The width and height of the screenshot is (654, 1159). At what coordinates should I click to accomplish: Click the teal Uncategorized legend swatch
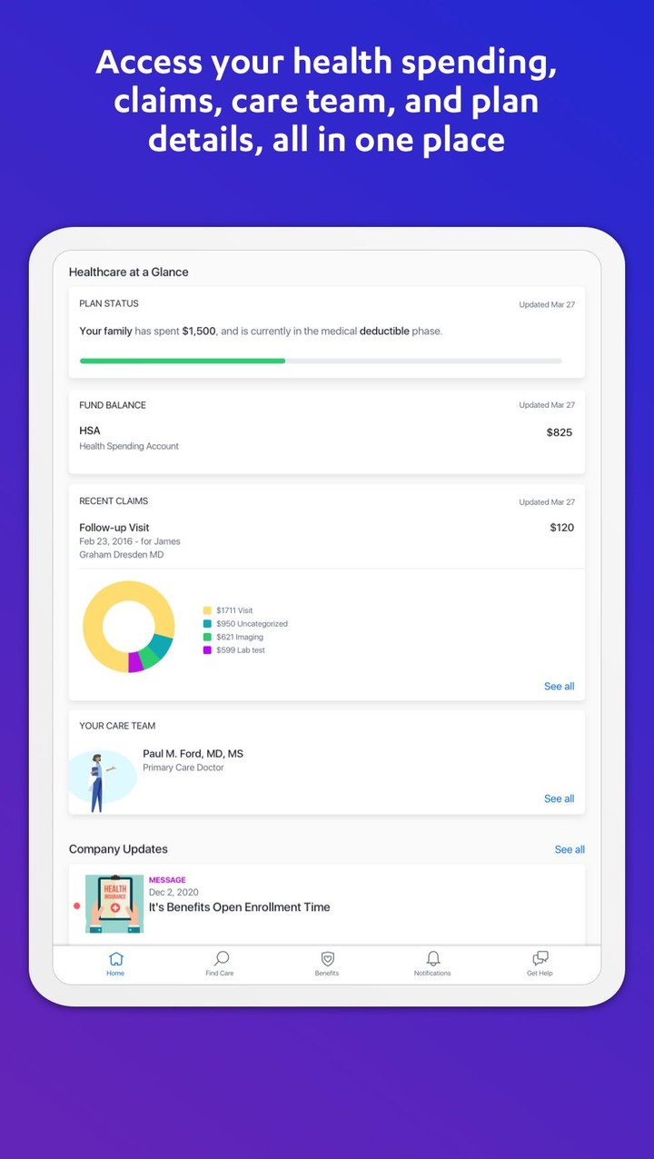pyautogui.click(x=207, y=624)
